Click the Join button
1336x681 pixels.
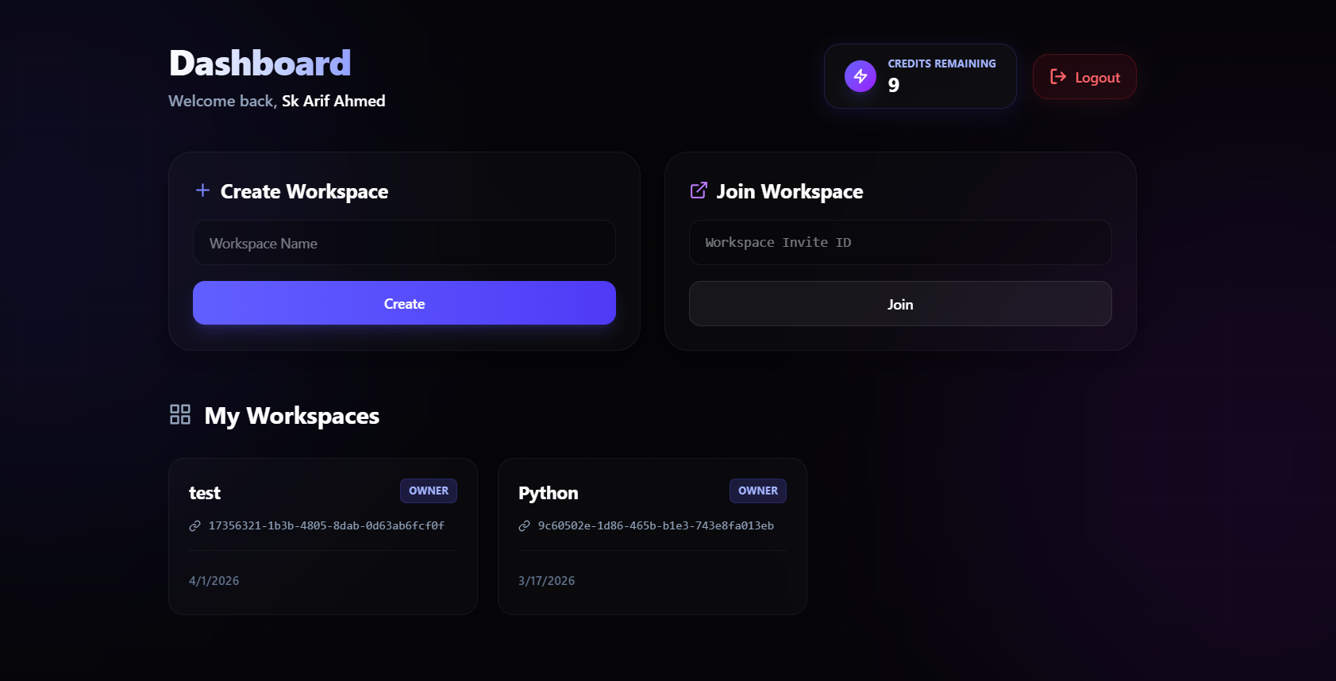pos(900,303)
